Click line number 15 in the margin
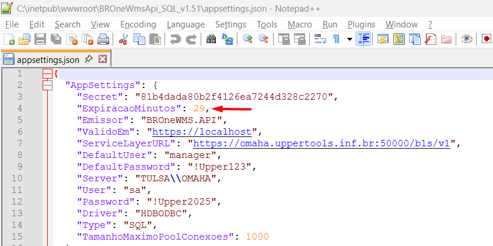 point(18,237)
